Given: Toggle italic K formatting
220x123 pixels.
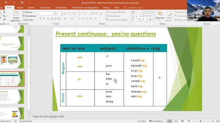Looking at the screenshot, I should (44, 18).
